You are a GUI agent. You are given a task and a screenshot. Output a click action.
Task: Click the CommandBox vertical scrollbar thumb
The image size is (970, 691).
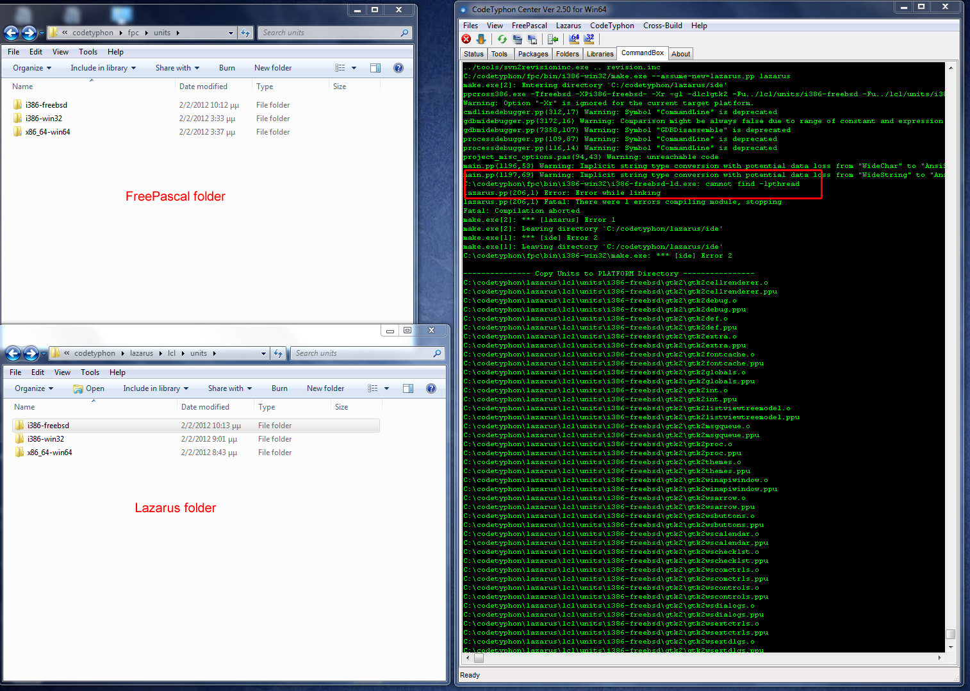951,635
